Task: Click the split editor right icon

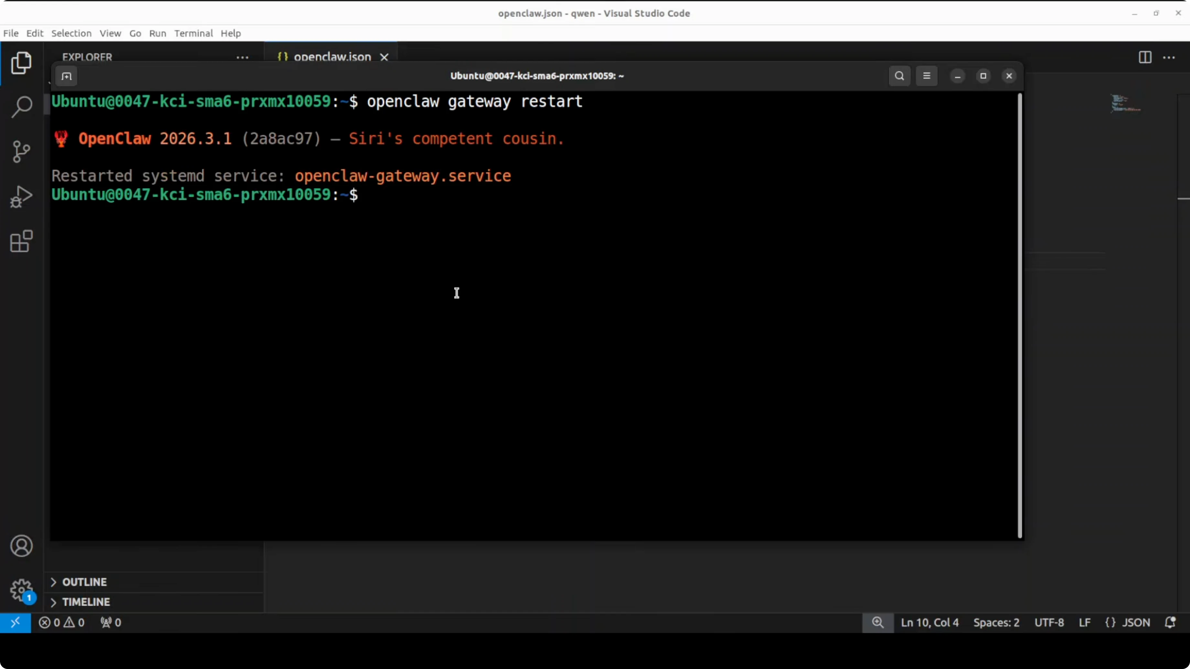Action: coord(1145,57)
